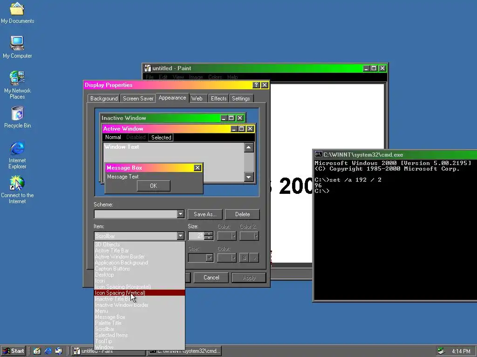Collapse the Item dropdown arrow
This screenshot has width=477, height=357.
pyautogui.click(x=180, y=236)
